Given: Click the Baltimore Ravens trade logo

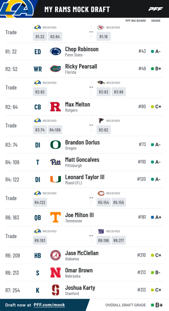Looking at the screenshot, I should pyautogui.click(x=101, y=83).
